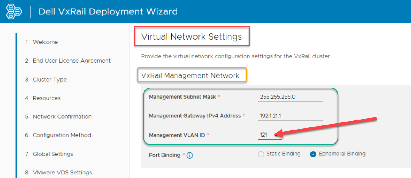Focus the Management Gateway IPv4 Address field
This screenshot has height=178, width=411.
pyautogui.click(x=290, y=116)
